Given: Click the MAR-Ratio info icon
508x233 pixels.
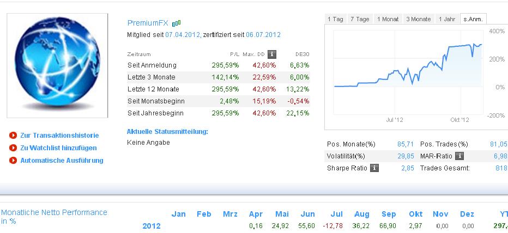Looking at the screenshot, I should click(x=459, y=156).
